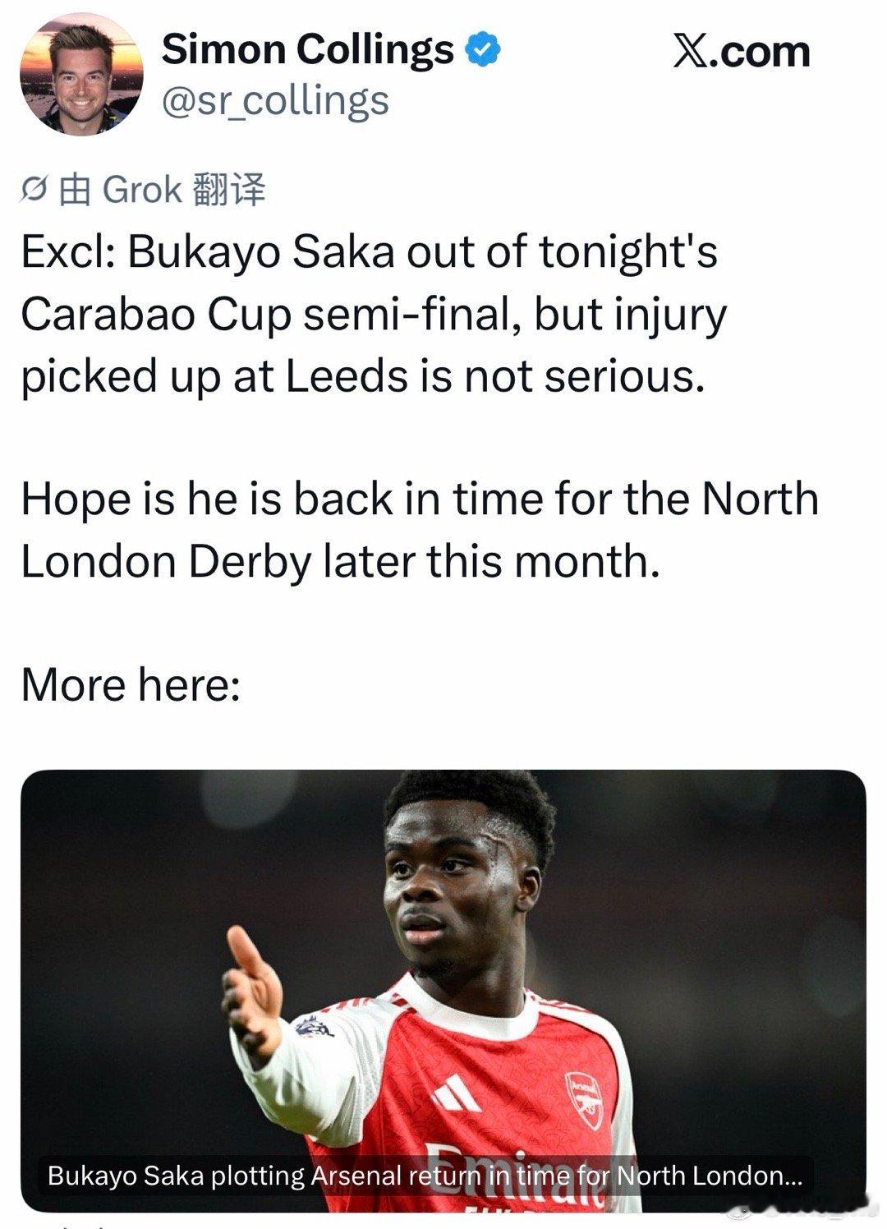Click the 'Hope is he is back' paragraph
Viewport: 887px width, 1229px height.
pyautogui.click(x=419, y=530)
